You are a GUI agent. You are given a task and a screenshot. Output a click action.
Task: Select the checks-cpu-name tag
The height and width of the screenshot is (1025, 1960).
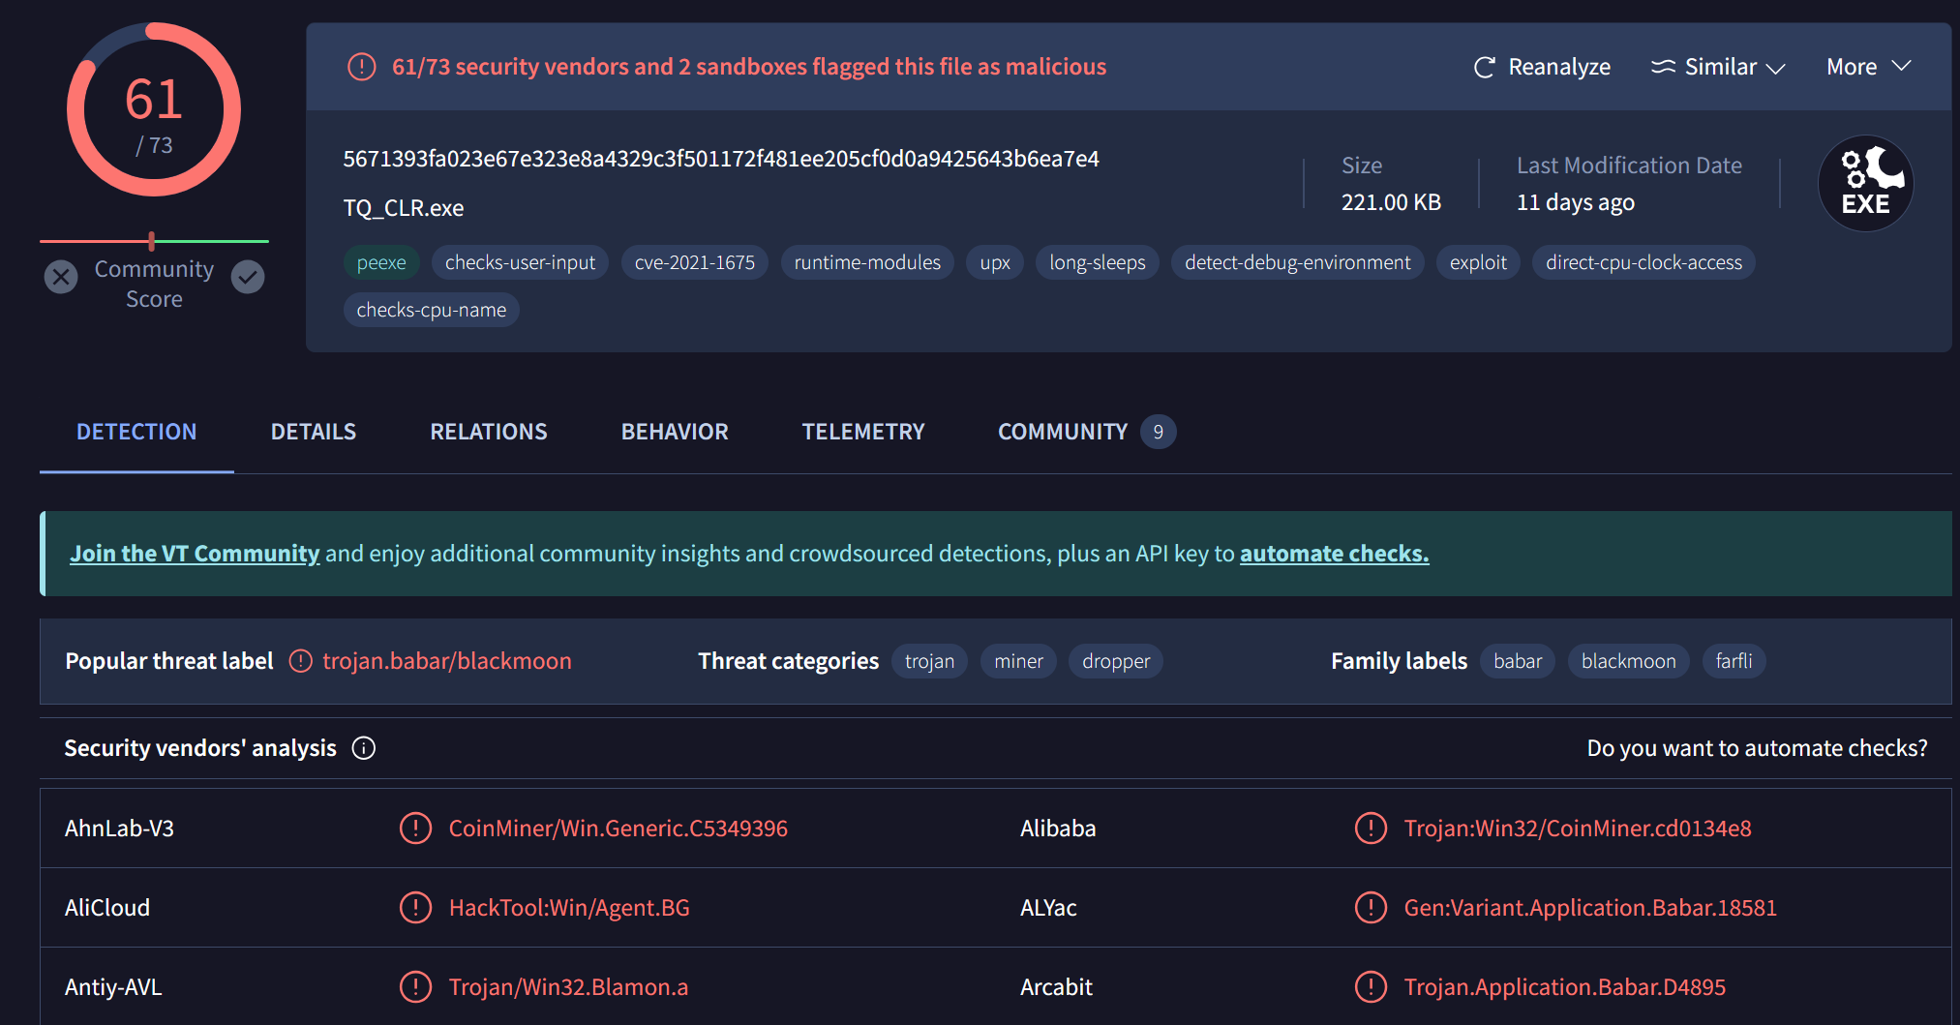coord(432,310)
